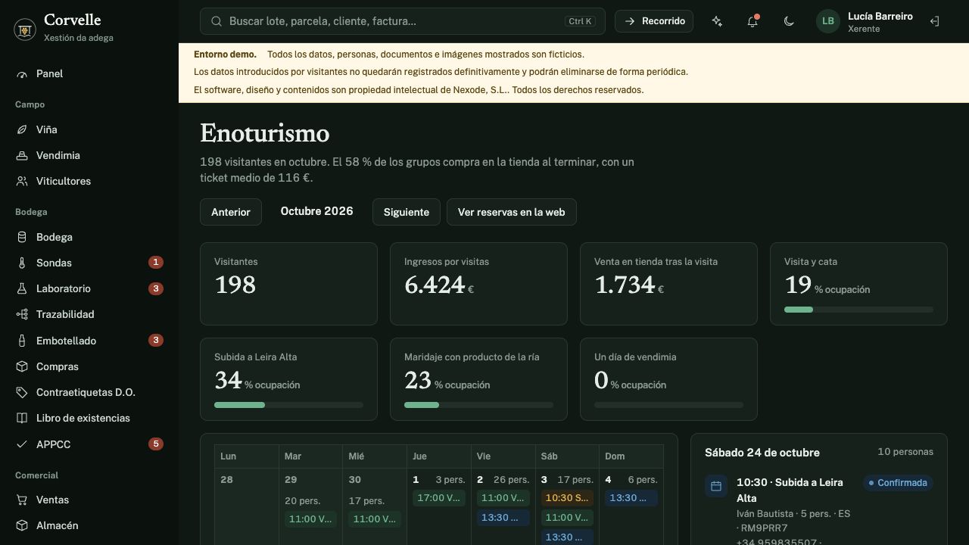Click the Octubre 2026 month label
This screenshot has height=545, width=969.
pos(316,211)
